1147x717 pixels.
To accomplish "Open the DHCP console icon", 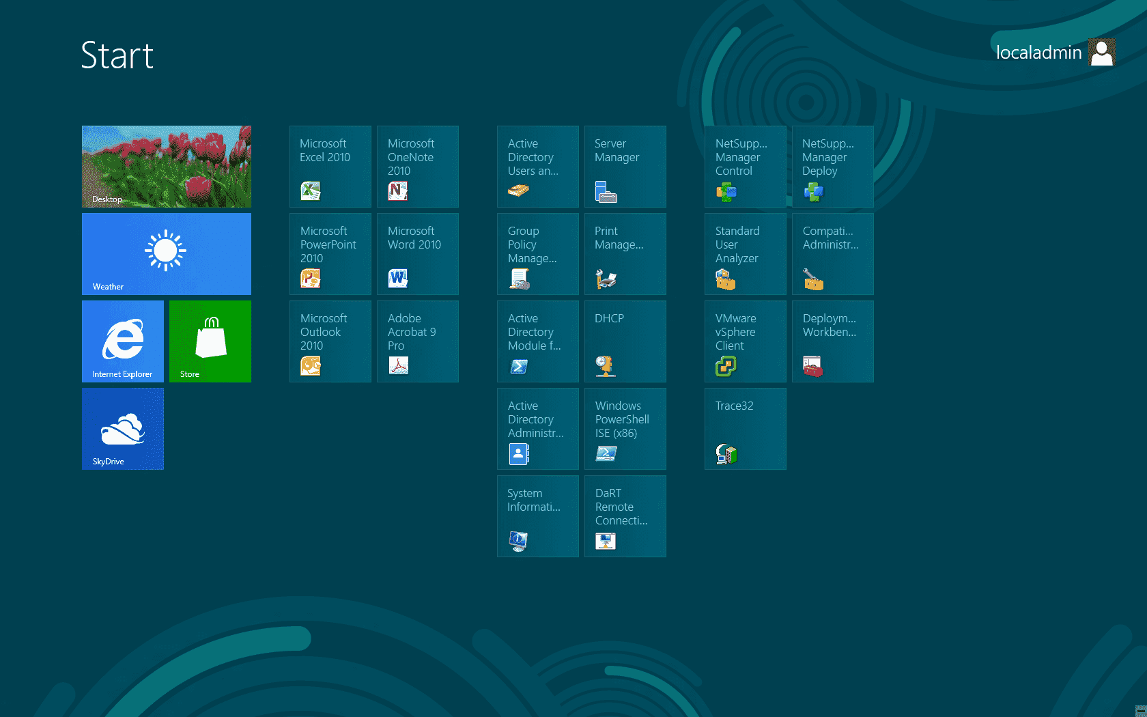I will [606, 366].
